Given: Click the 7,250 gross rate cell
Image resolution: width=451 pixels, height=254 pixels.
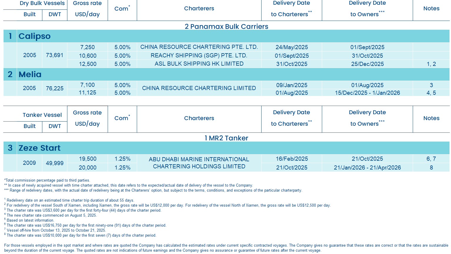Looking at the screenshot, I should click(x=87, y=47).
